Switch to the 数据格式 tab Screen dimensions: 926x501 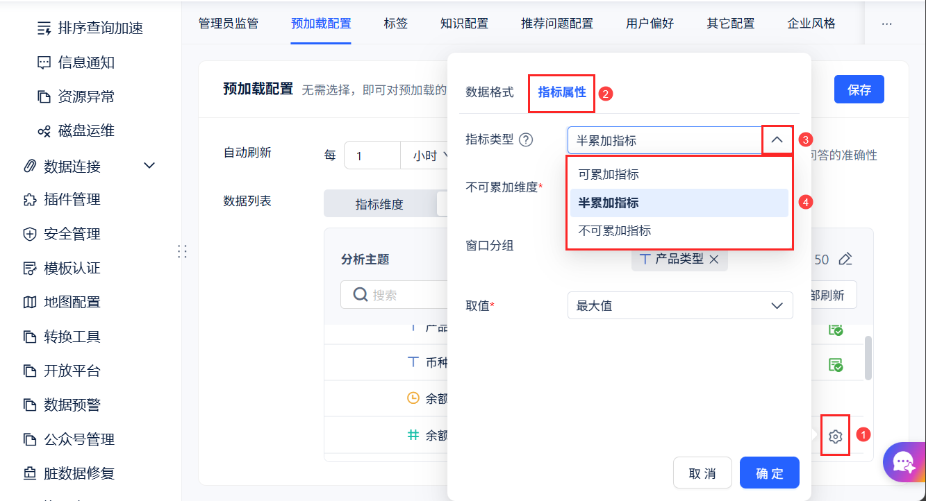coord(489,92)
